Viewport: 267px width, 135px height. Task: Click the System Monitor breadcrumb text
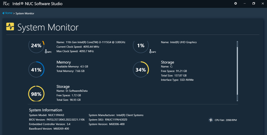pos(25,13)
